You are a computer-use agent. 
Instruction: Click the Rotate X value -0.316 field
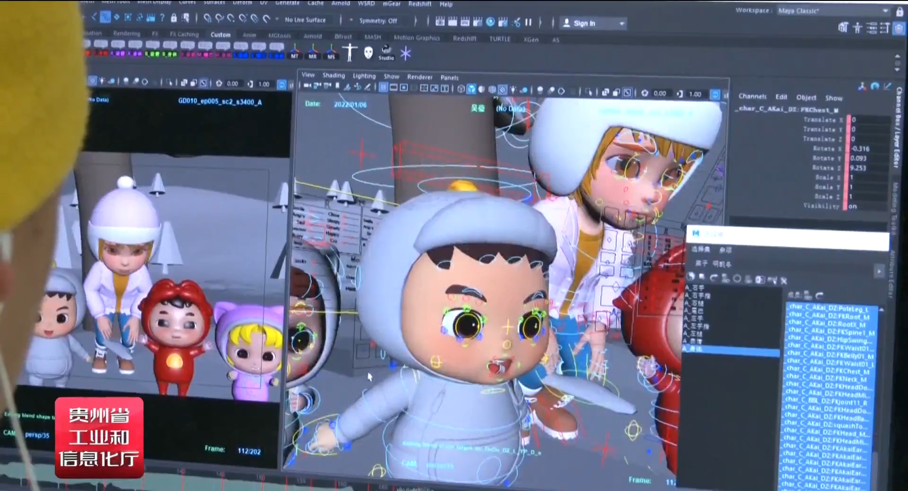coord(869,149)
